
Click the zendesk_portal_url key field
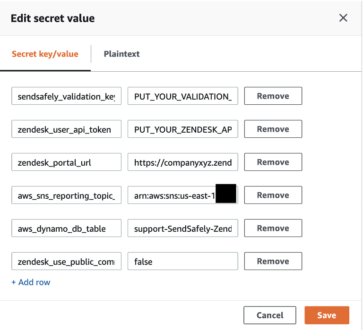coord(67,162)
